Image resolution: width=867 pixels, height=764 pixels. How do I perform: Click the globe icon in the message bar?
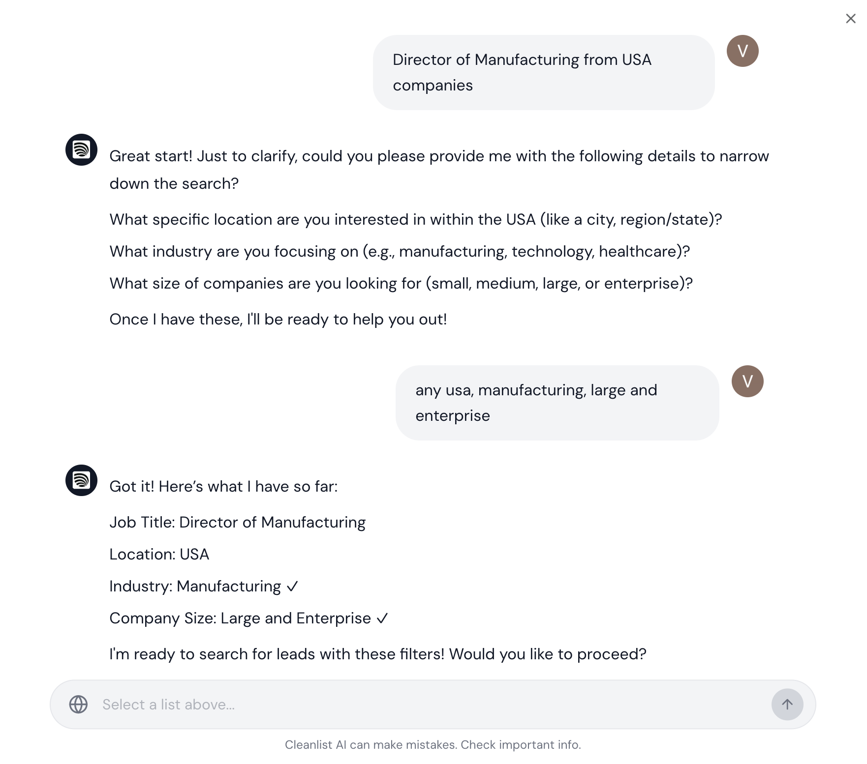(77, 704)
